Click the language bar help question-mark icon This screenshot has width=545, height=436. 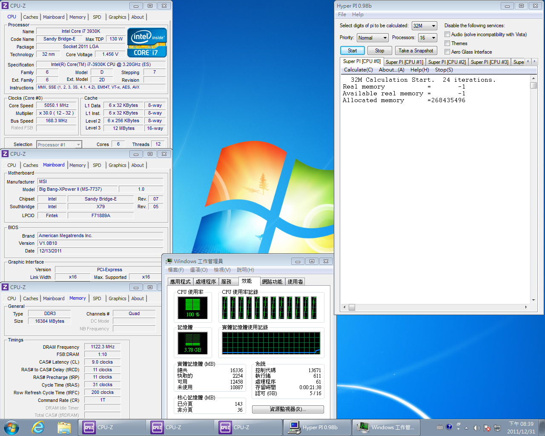pyautogui.click(x=449, y=427)
